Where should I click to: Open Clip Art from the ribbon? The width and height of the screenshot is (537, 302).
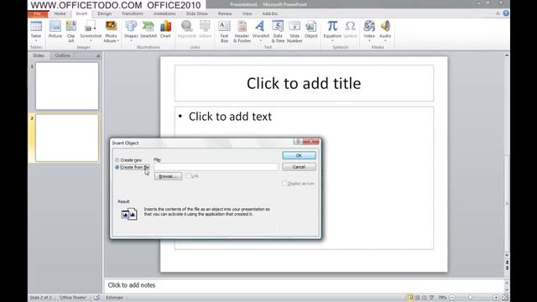[x=70, y=31]
